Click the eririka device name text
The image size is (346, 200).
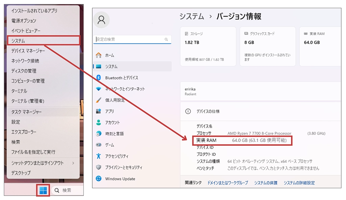click(x=190, y=89)
